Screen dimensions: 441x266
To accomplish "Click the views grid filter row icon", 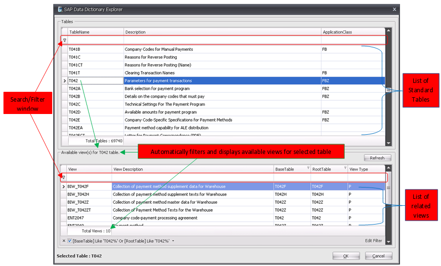I will [x=64, y=177].
